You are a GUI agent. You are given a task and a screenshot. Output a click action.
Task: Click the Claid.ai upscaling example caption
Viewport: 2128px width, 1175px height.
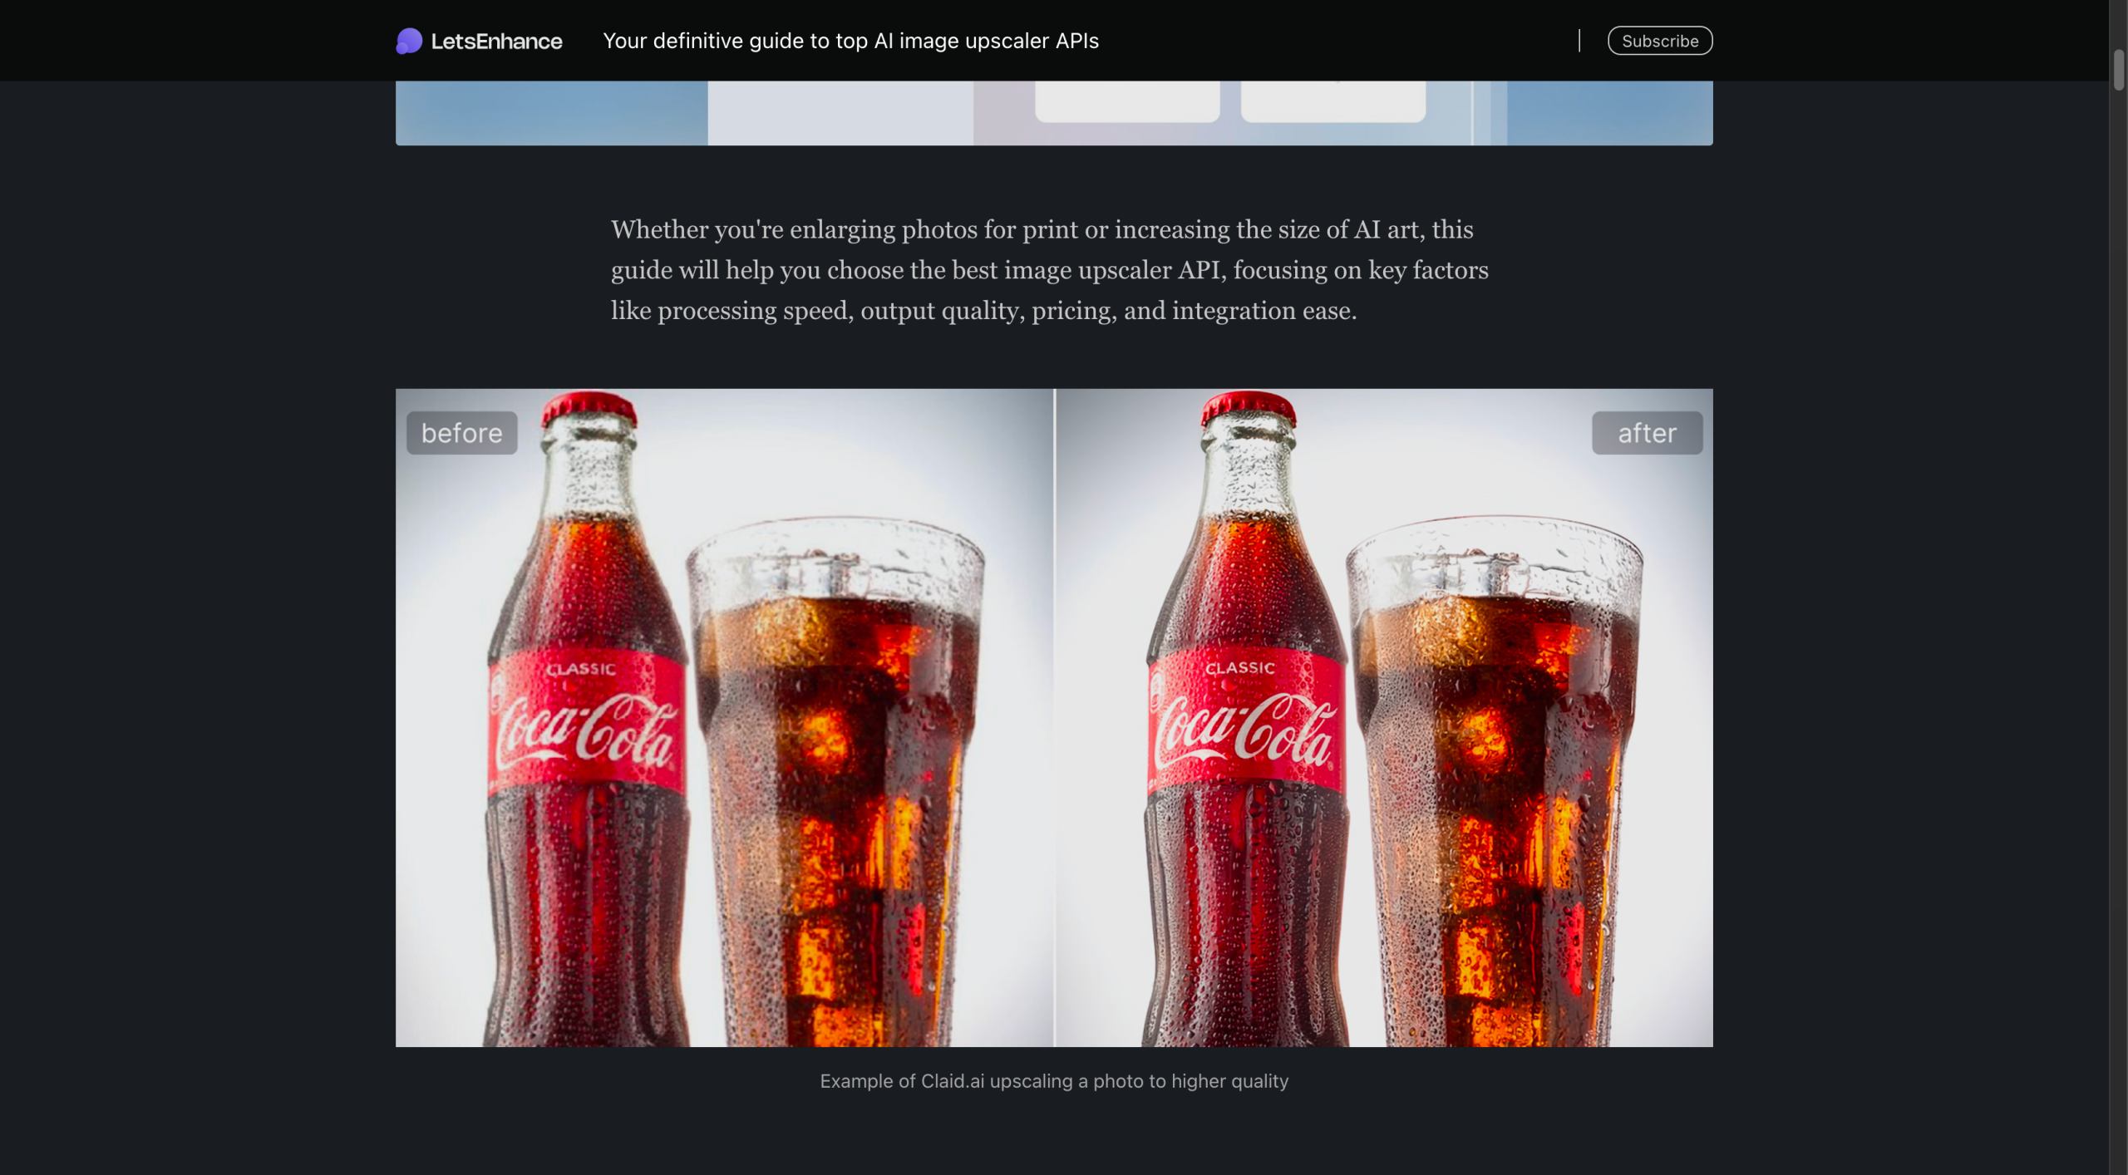[x=1053, y=1081]
